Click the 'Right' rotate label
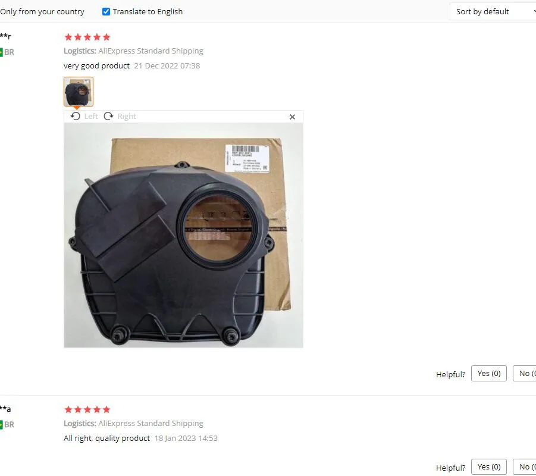The image size is (536, 476). pyautogui.click(x=127, y=116)
